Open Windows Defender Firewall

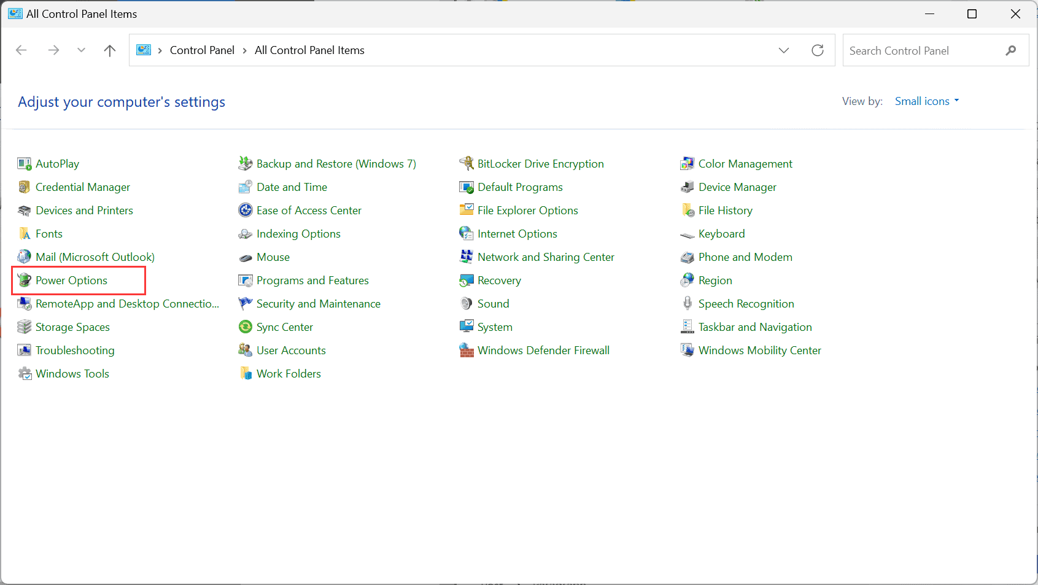(x=543, y=350)
